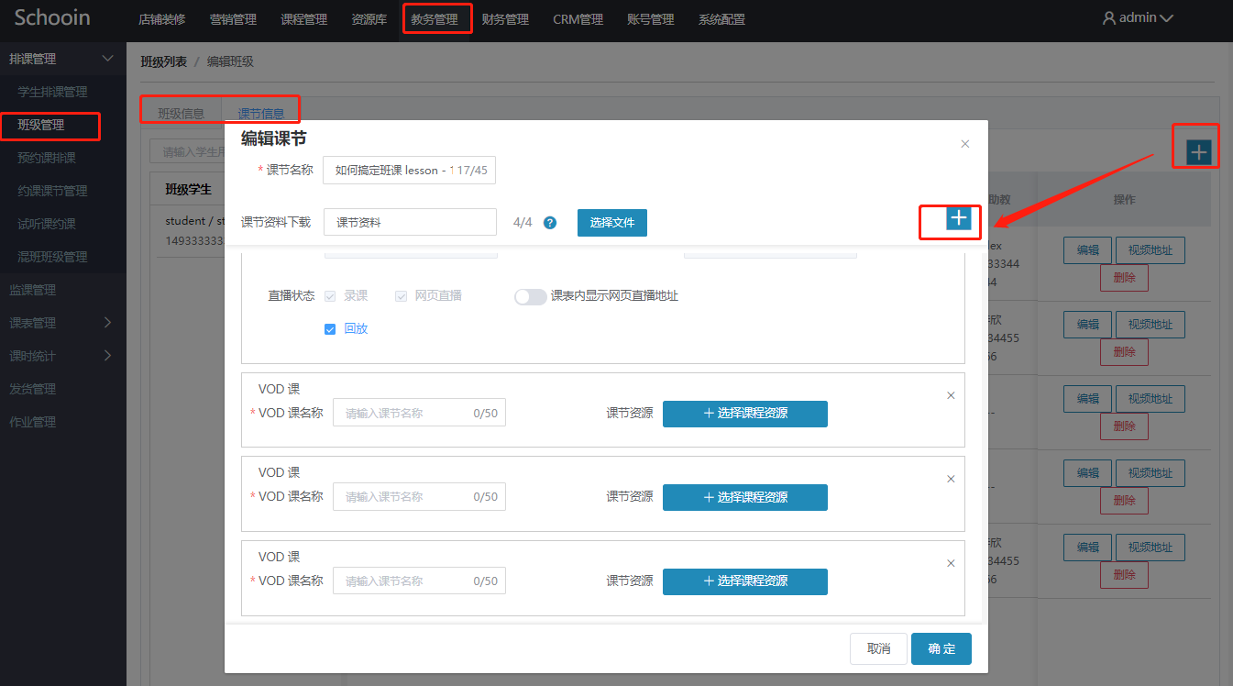Viewport: 1233px width, 686px height.
Task: Click the 取消 button
Action: pos(878,648)
